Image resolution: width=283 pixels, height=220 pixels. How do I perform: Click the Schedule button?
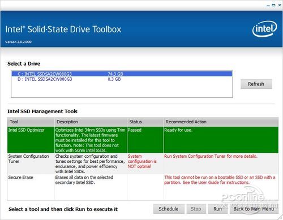tap(169, 209)
